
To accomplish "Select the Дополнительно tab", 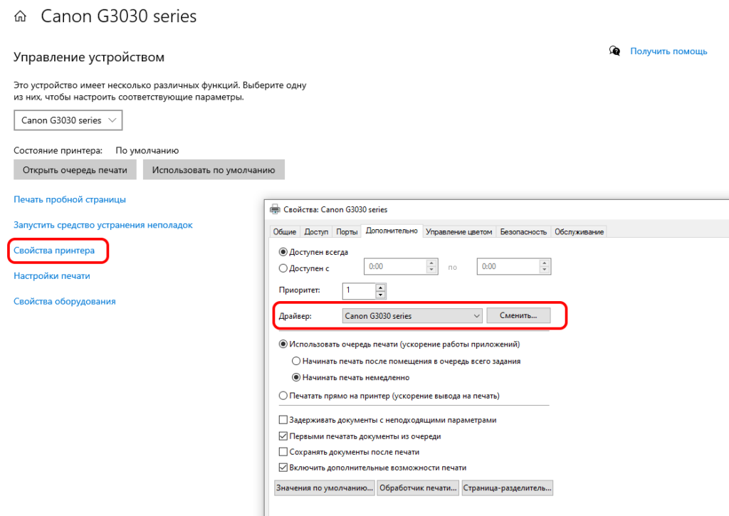I will [392, 231].
